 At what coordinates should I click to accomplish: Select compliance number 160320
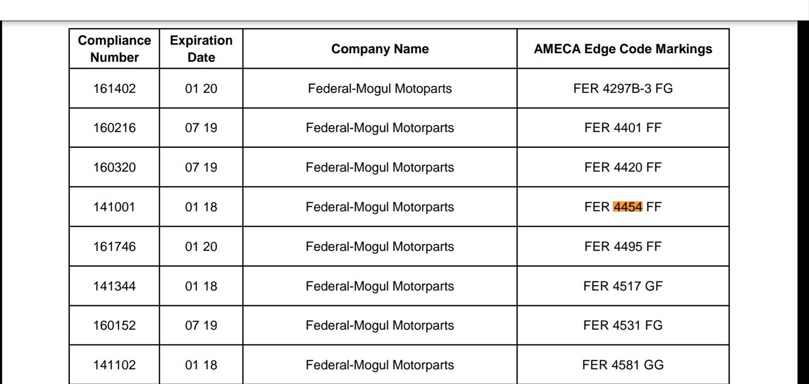114,167
